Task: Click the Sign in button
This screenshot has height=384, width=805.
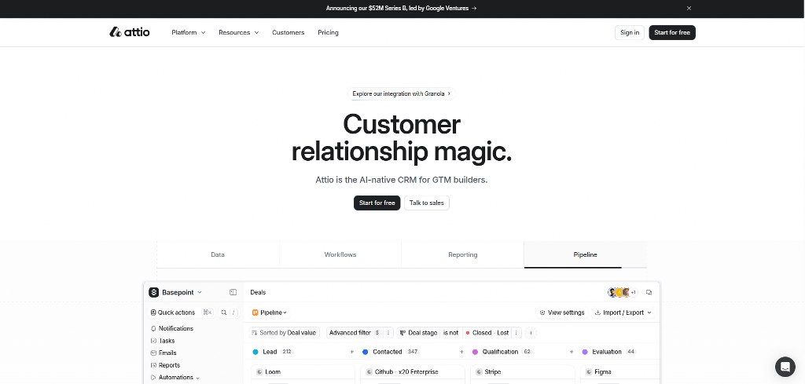Action: pos(630,32)
